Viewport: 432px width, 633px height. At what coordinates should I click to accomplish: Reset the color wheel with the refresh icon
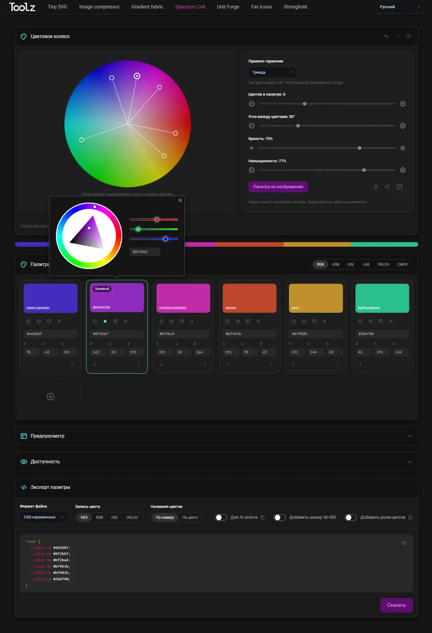click(408, 36)
